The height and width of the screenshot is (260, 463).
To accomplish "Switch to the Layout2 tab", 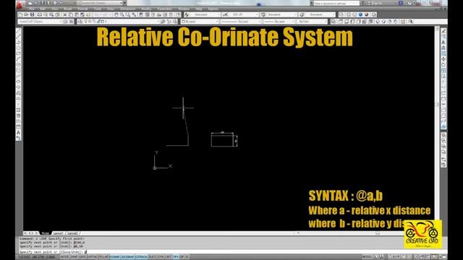I will (x=72, y=233).
